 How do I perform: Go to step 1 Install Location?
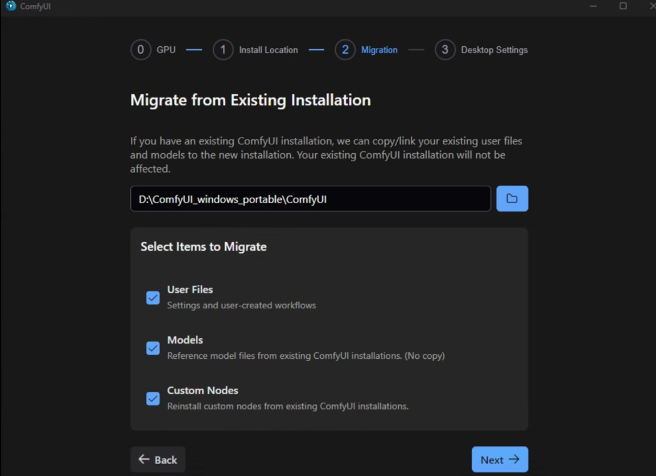pyautogui.click(x=256, y=50)
